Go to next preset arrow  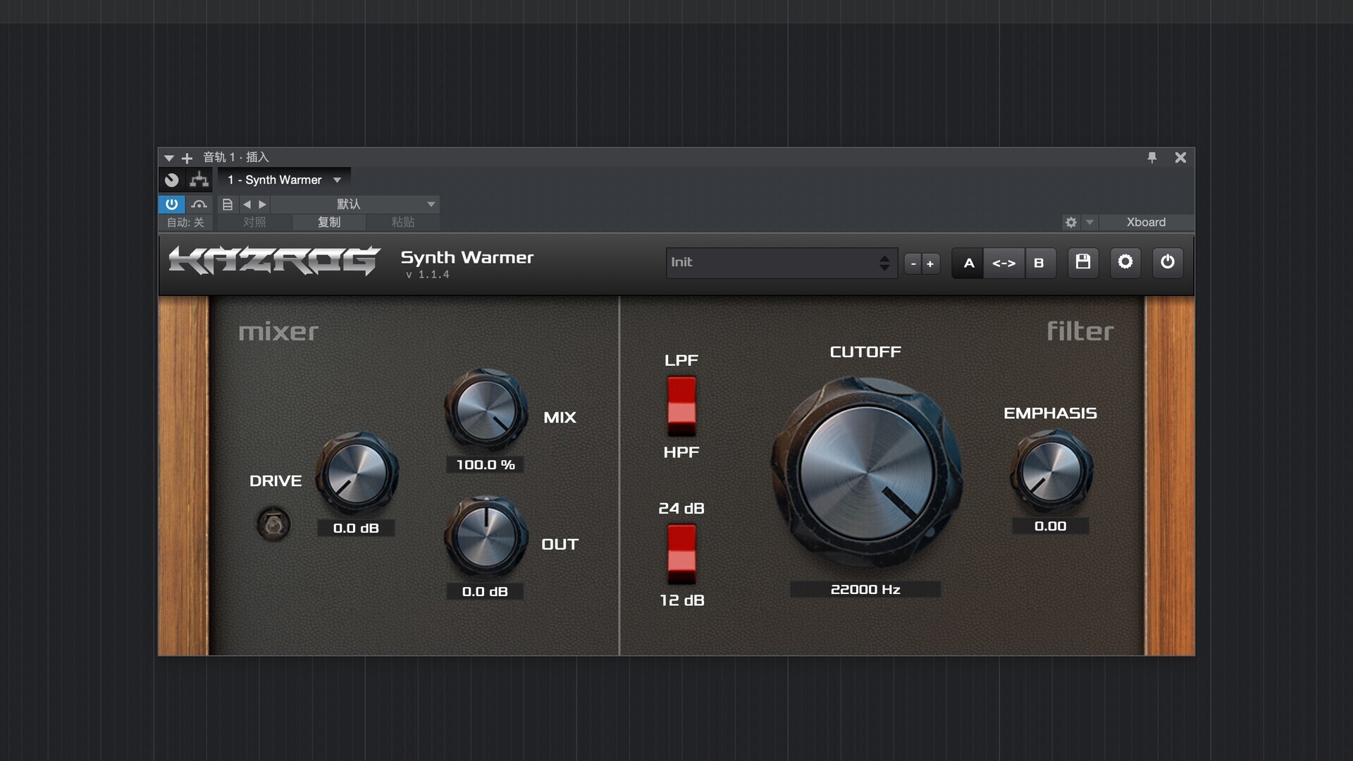coord(262,204)
